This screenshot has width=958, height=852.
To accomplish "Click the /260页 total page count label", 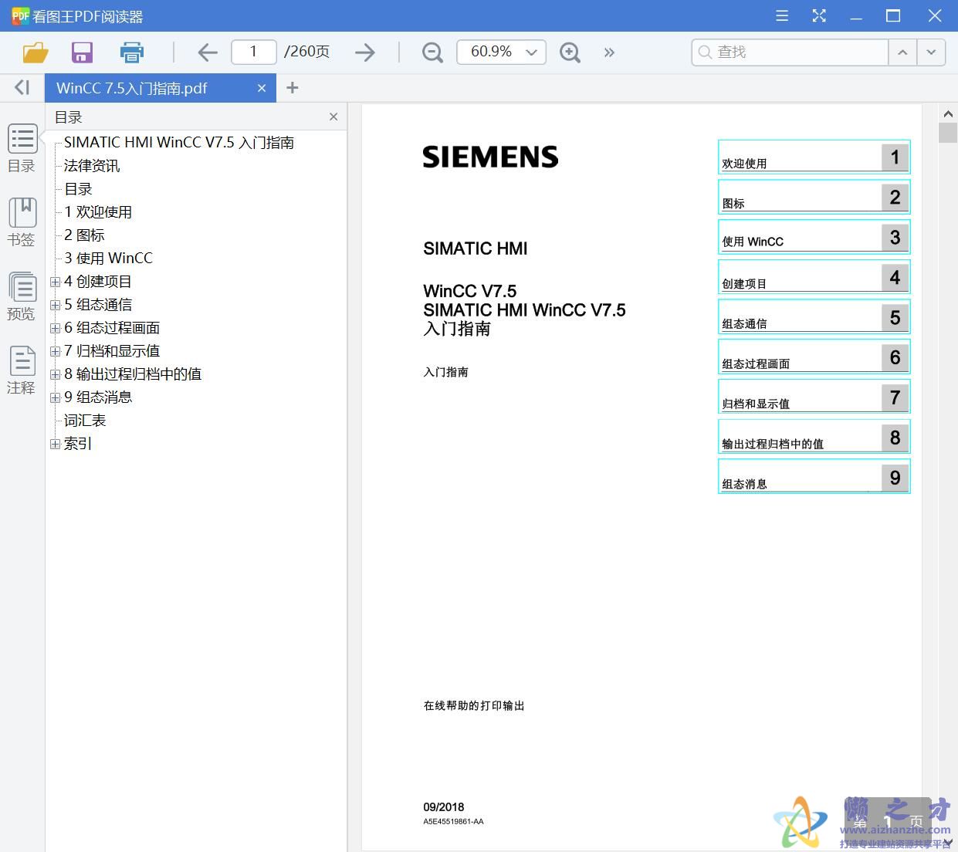I will tap(306, 52).
